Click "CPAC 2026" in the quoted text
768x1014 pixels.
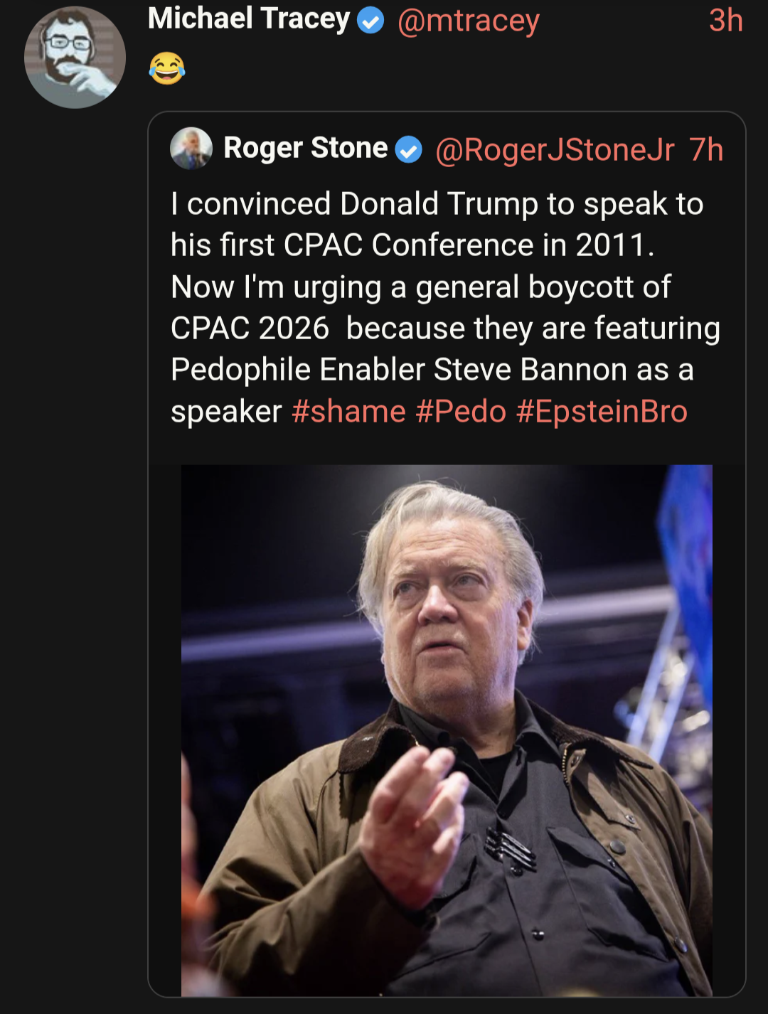coord(250,329)
